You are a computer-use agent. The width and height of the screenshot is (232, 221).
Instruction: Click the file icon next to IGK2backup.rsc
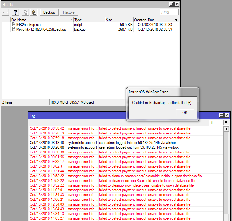[x=14, y=24]
